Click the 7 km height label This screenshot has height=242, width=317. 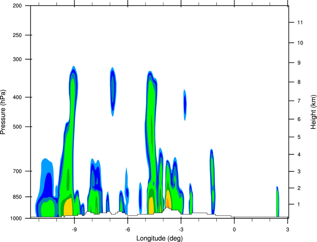[x=299, y=101]
